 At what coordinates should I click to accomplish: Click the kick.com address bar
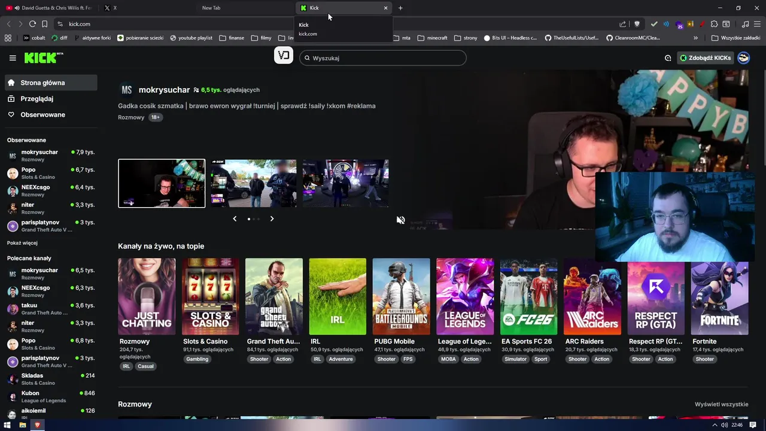pyautogui.click(x=335, y=24)
